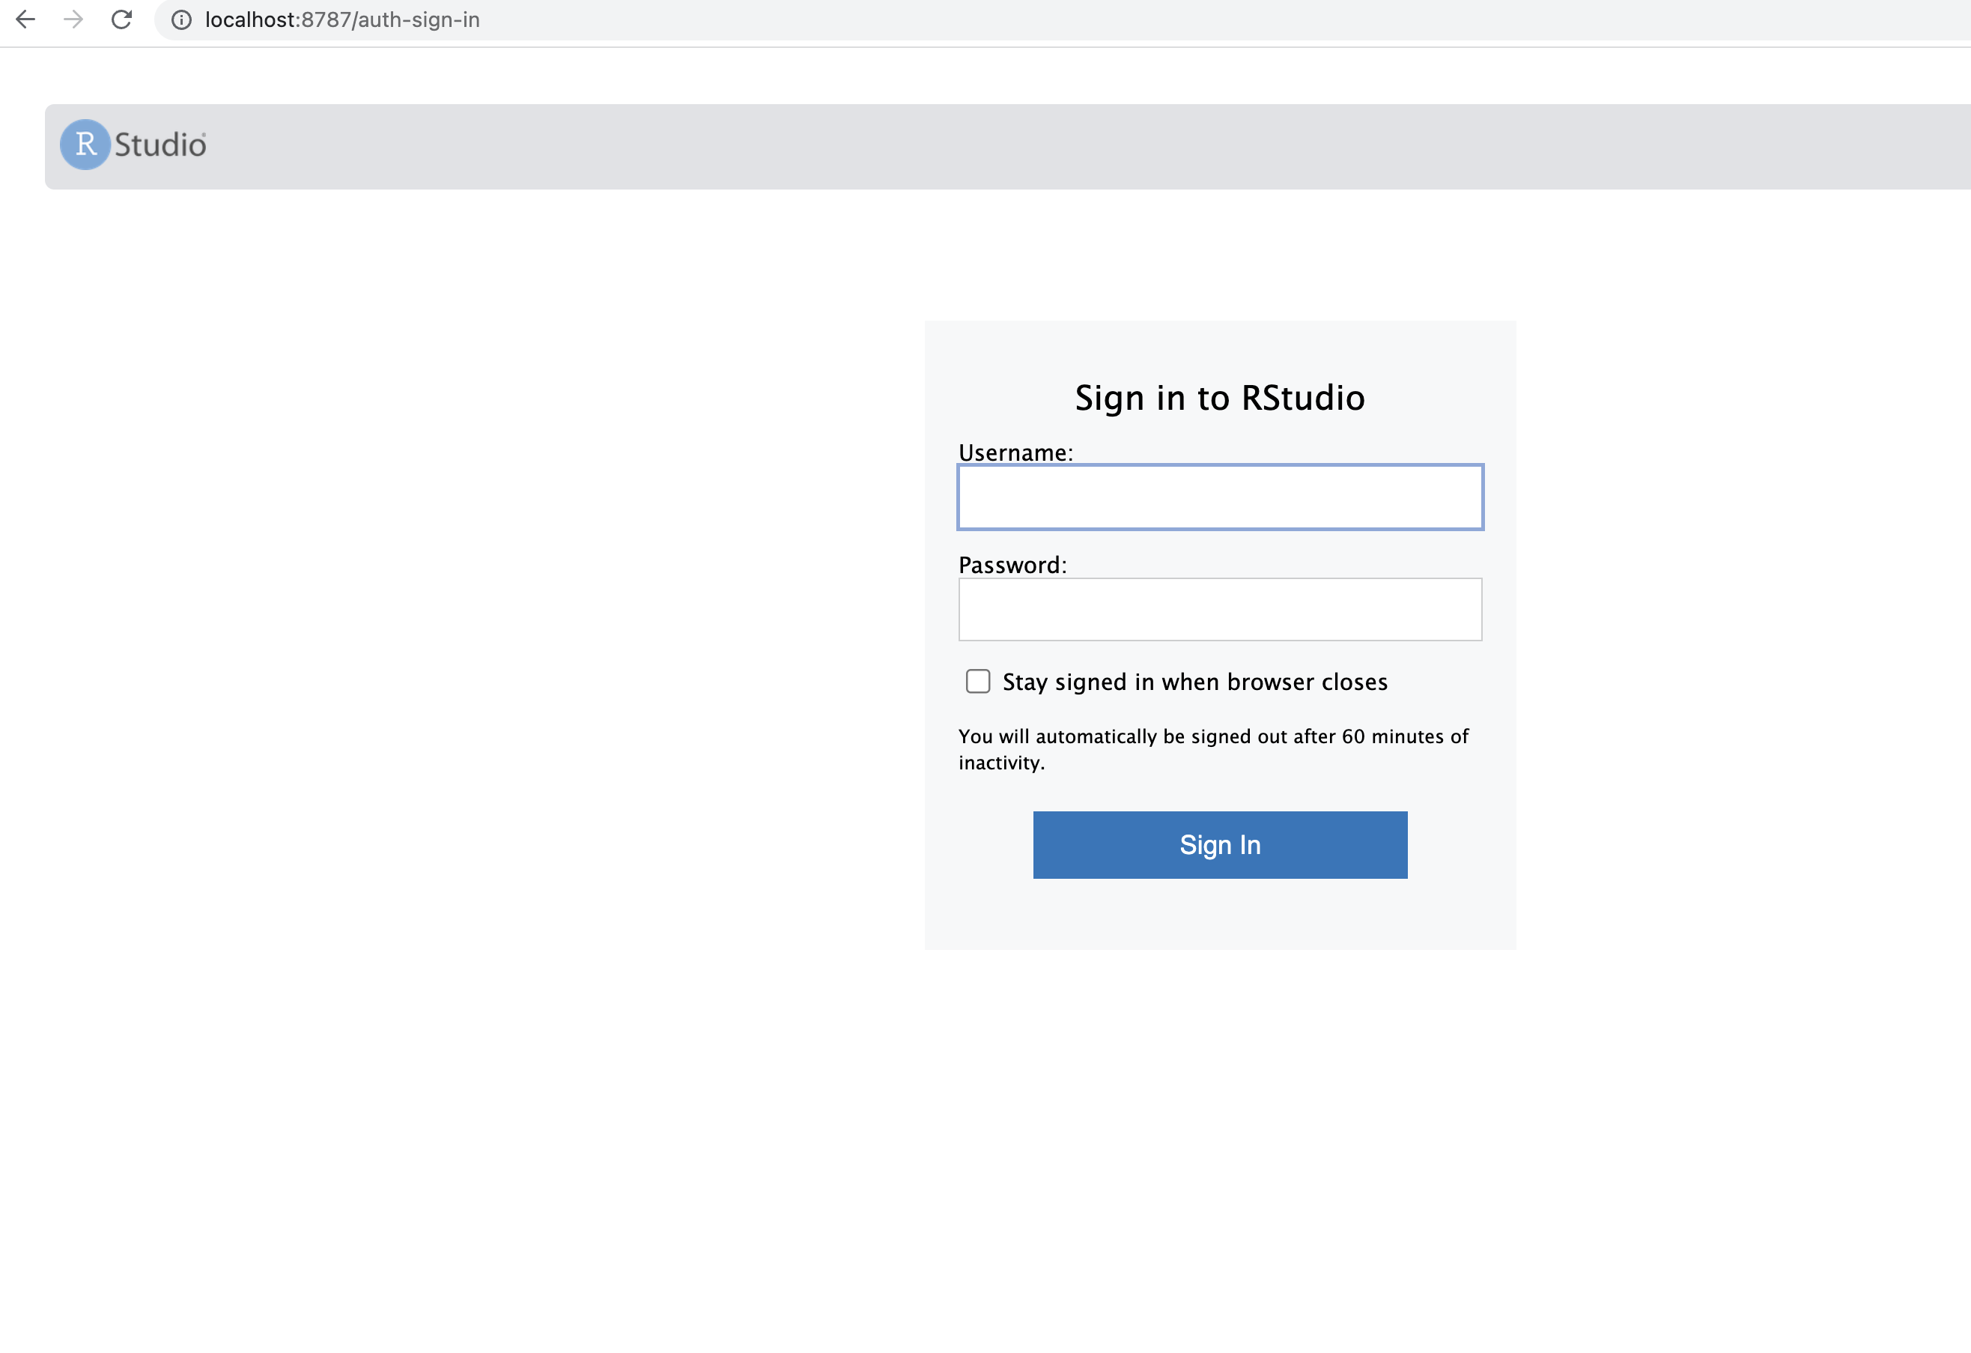Screen dimensions: 1971x1353
Task: Enable the stay signed in checkbox
Action: [978, 681]
